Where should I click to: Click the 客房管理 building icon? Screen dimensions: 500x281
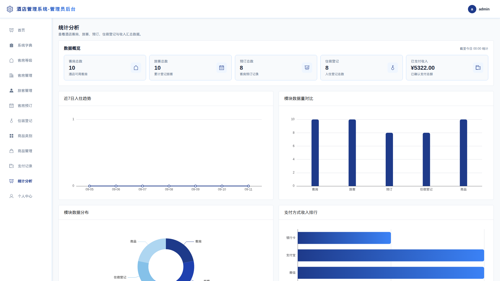click(11, 75)
